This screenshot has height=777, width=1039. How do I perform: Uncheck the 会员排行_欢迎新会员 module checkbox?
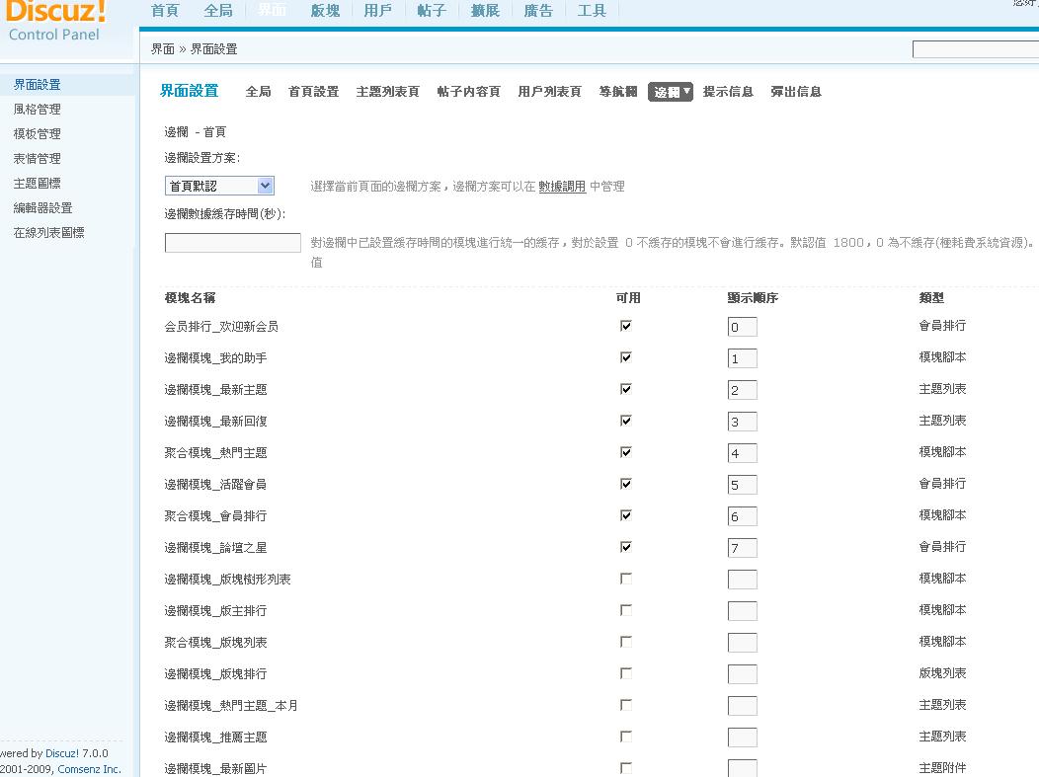625,326
